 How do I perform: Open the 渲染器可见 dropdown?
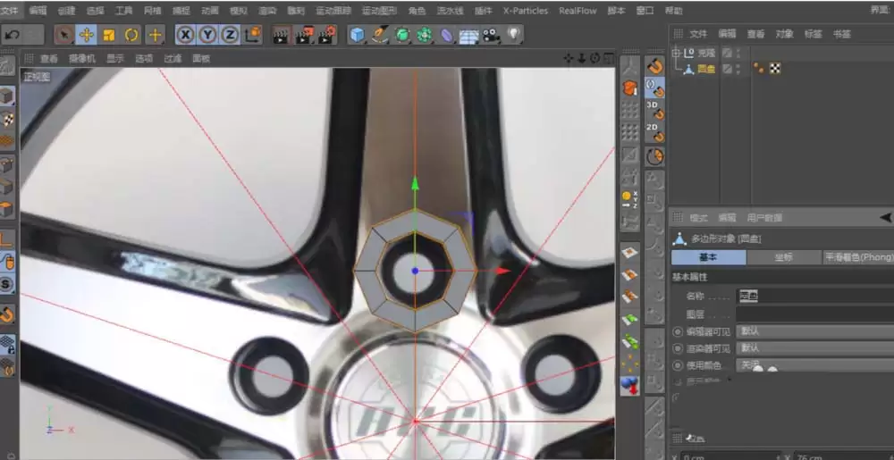coord(815,347)
